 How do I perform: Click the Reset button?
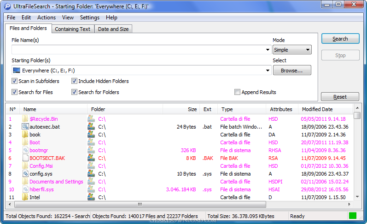(x=340, y=97)
